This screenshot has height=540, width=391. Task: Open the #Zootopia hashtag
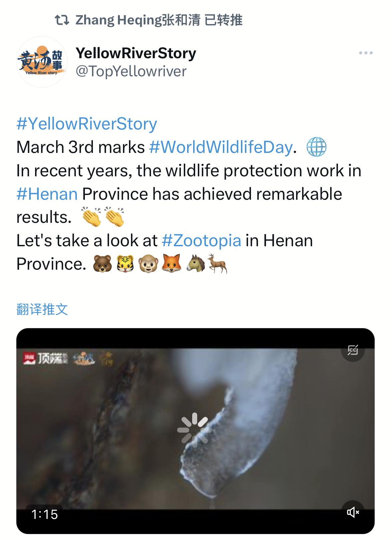click(202, 241)
